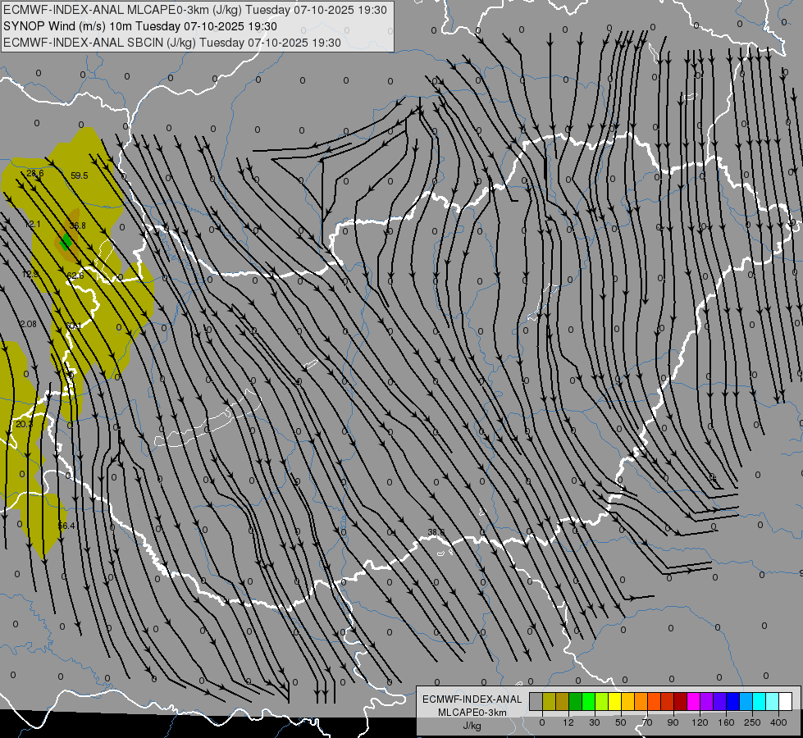Pick the bright cyan legend swatch
Viewport: 803px width, 738px height.
[760, 701]
